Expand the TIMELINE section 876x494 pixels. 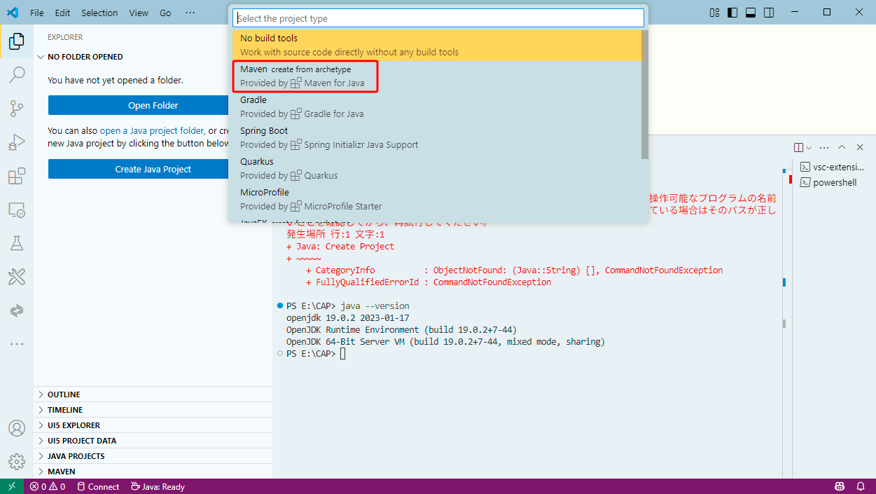pos(153,410)
